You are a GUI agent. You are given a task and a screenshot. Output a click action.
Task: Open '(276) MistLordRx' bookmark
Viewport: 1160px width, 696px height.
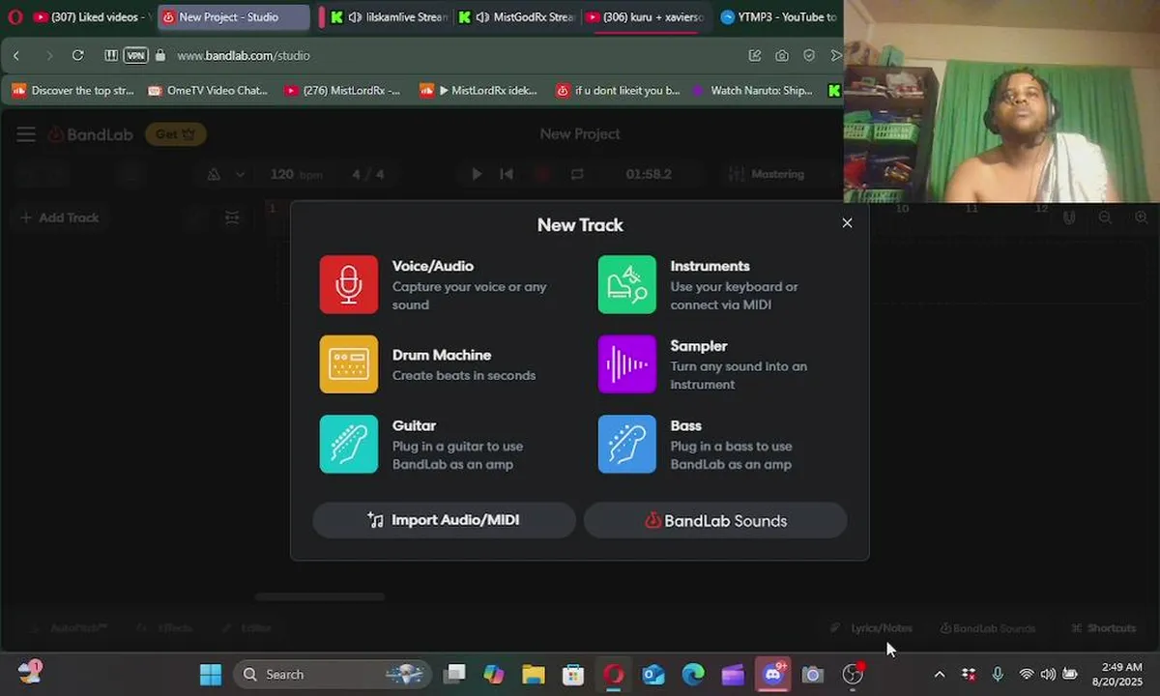[343, 90]
